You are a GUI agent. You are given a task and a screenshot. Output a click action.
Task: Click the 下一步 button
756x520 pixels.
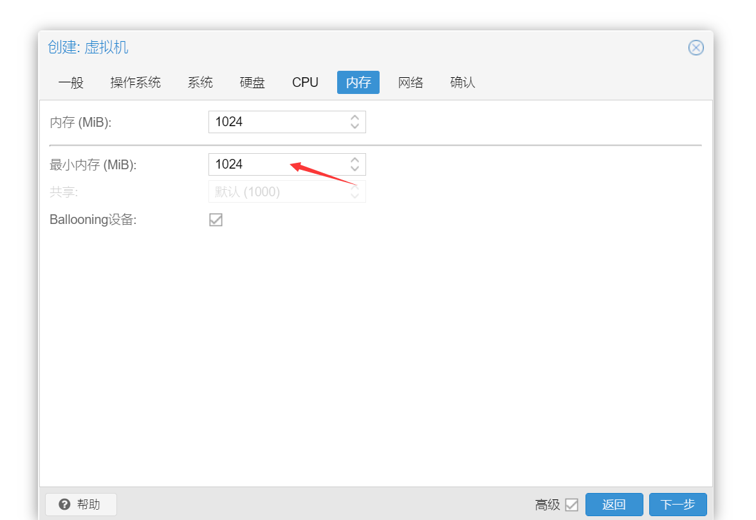[x=678, y=505]
